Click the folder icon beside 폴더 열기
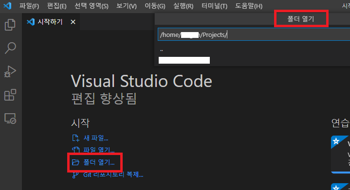 click(75, 162)
